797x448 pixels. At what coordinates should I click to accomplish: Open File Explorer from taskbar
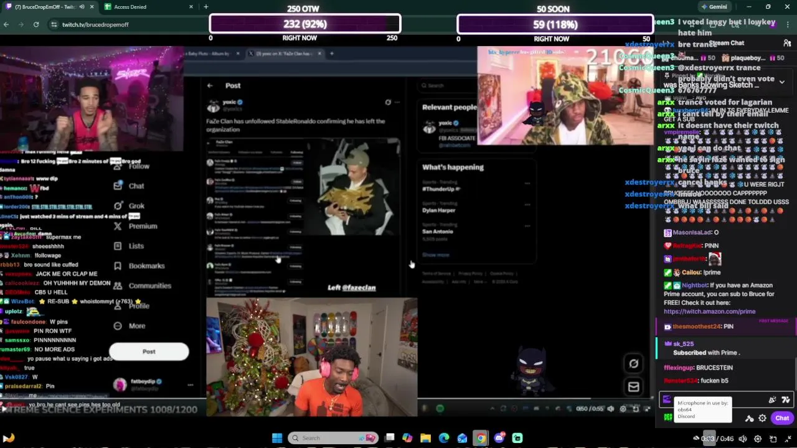click(426, 438)
